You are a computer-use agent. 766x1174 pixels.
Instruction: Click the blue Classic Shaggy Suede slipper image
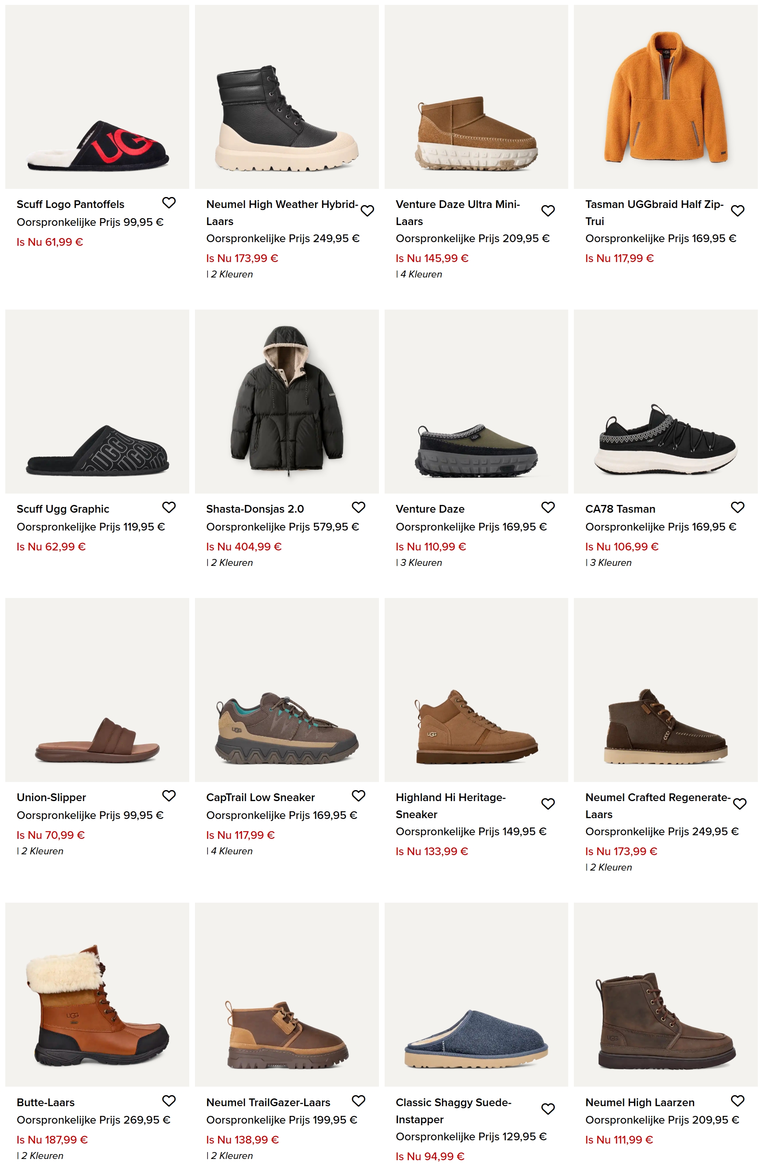476,1038
